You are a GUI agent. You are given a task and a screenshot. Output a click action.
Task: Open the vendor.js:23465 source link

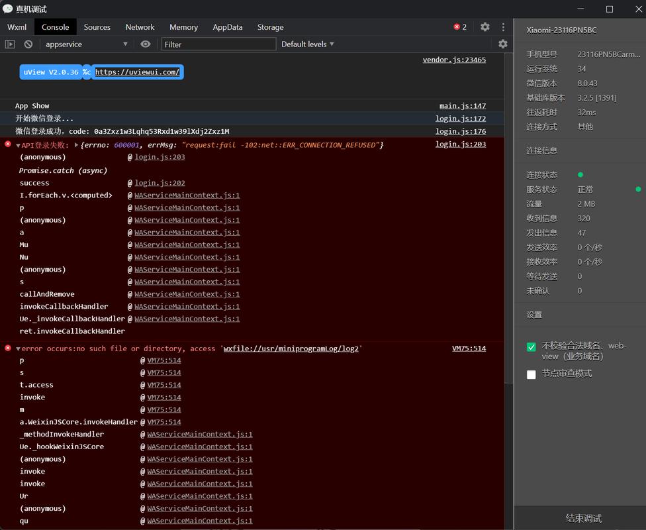tap(454, 60)
